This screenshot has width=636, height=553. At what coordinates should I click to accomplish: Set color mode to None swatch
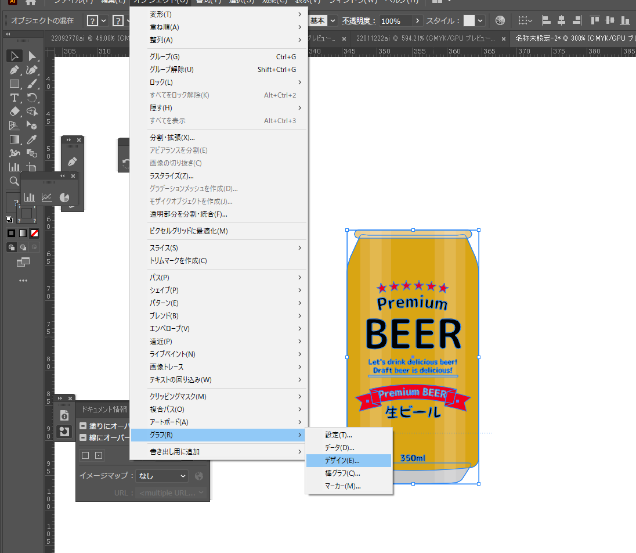tap(34, 234)
